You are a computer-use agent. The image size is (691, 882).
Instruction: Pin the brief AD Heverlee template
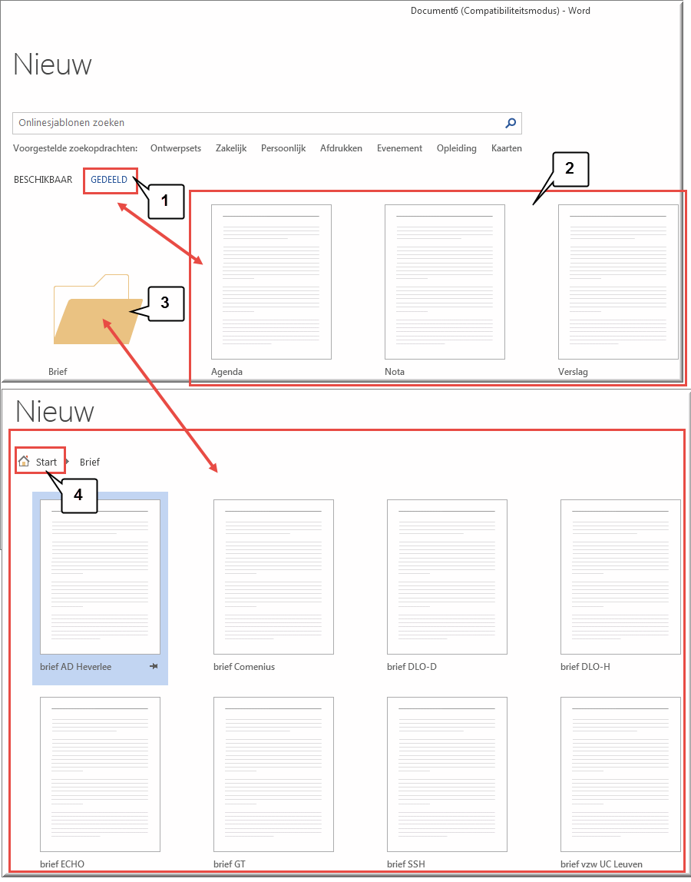pyautogui.click(x=154, y=667)
